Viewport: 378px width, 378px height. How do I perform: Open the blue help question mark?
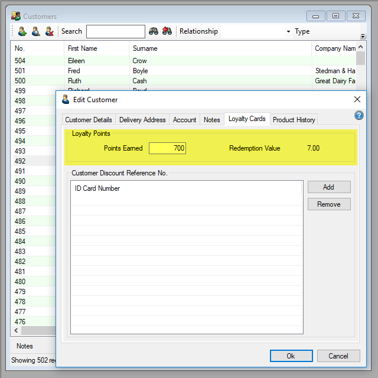point(359,115)
